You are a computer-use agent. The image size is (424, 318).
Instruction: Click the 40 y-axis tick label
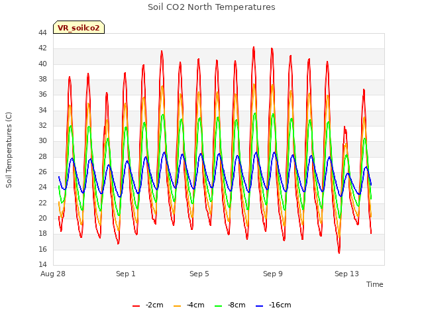click(x=42, y=64)
